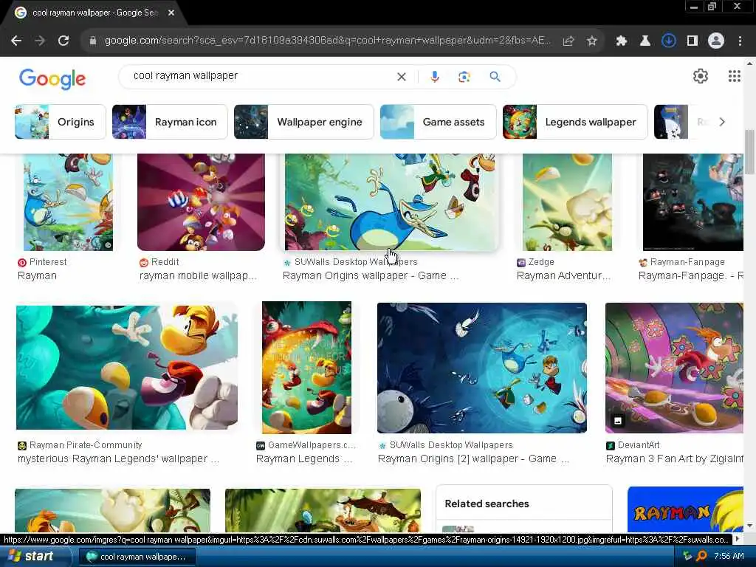Screen dimensions: 756x567
Task: Open DeviantArt Rayman 3 Fan Art image
Action: click(674, 368)
